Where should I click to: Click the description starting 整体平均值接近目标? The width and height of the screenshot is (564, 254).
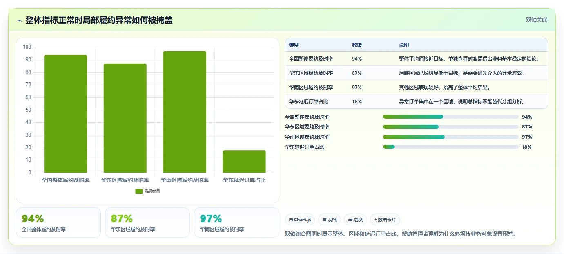469,59
